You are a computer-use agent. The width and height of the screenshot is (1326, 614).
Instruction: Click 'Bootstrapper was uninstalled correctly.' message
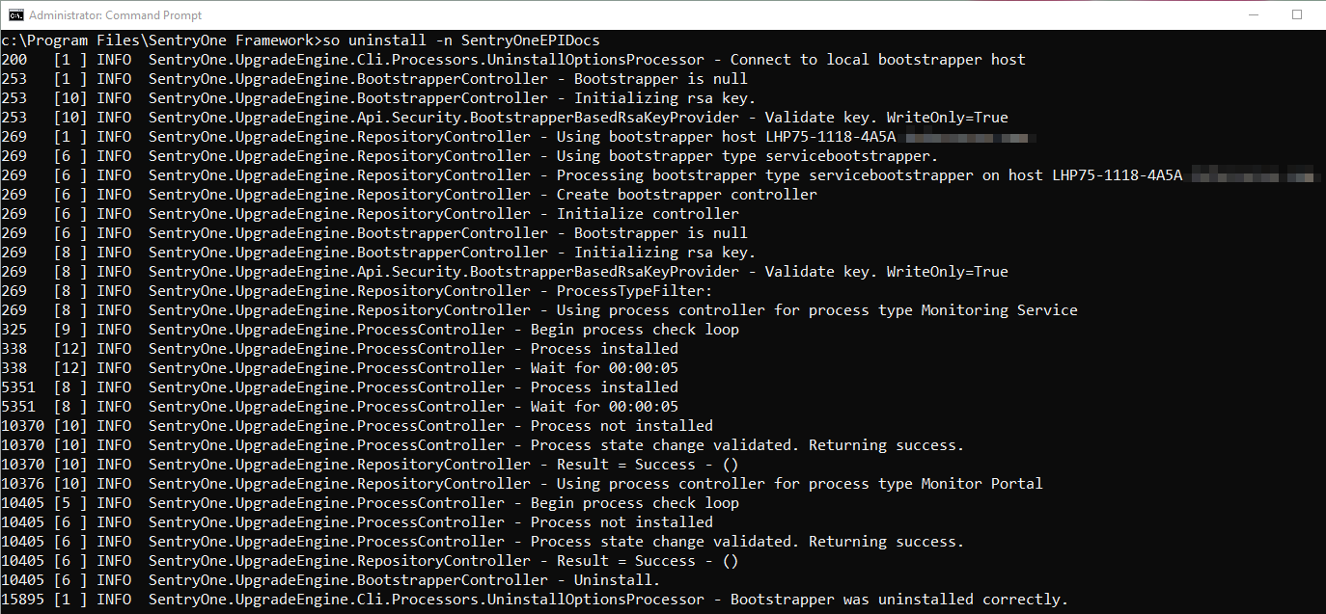[898, 600]
